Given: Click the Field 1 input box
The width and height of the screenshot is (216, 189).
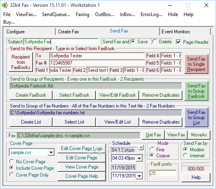Looking at the screenshot, I should 61,70.
